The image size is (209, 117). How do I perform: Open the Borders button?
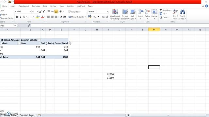(x=31, y=17)
